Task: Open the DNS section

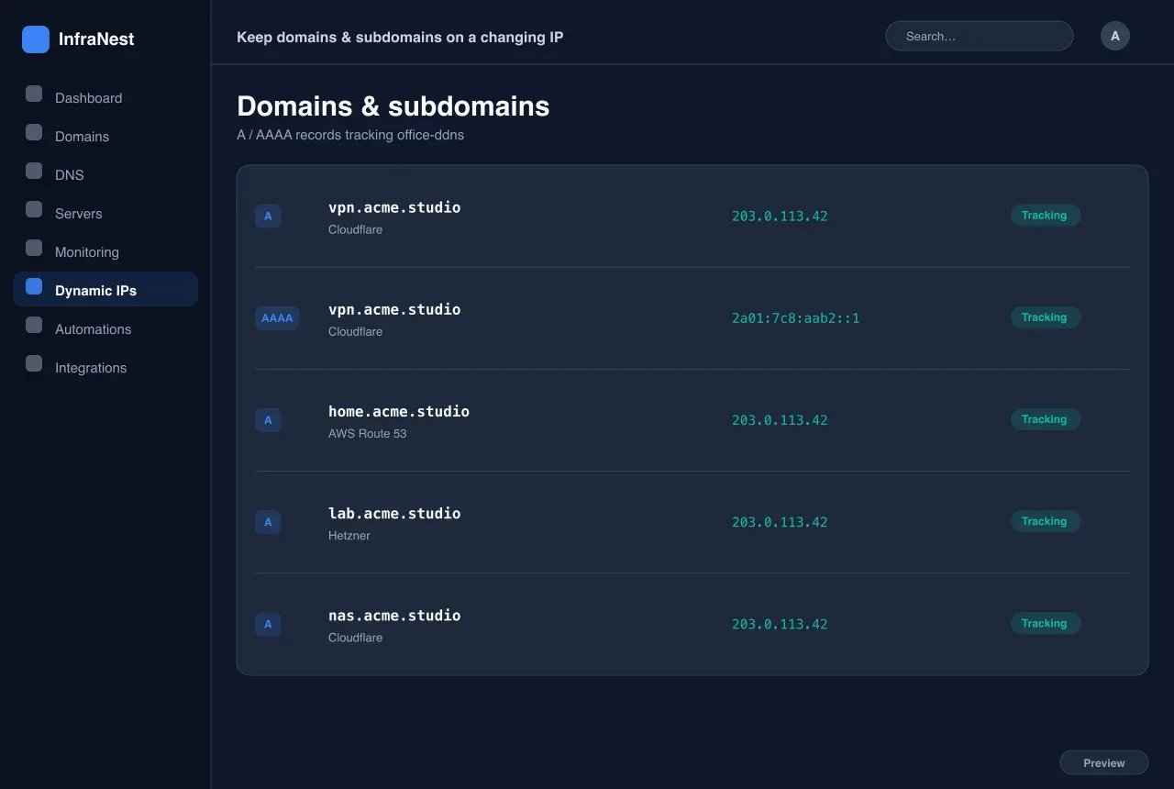Action: click(105, 174)
